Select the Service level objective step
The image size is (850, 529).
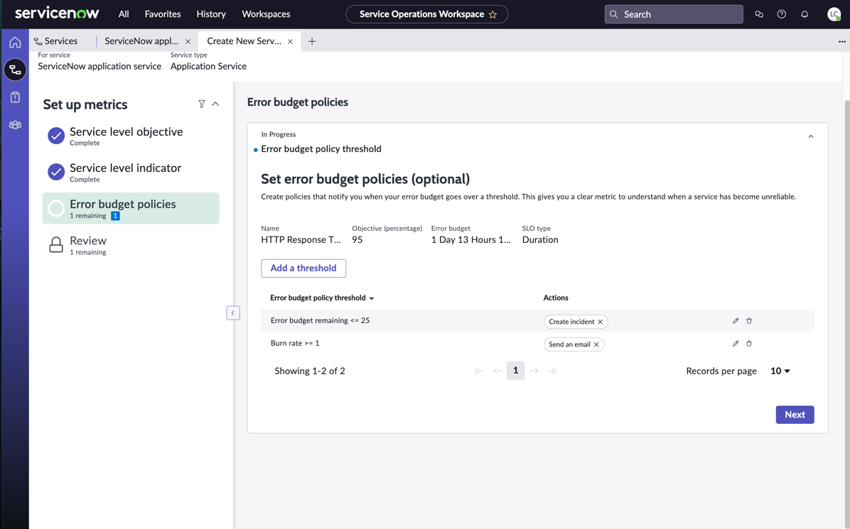coord(131,136)
